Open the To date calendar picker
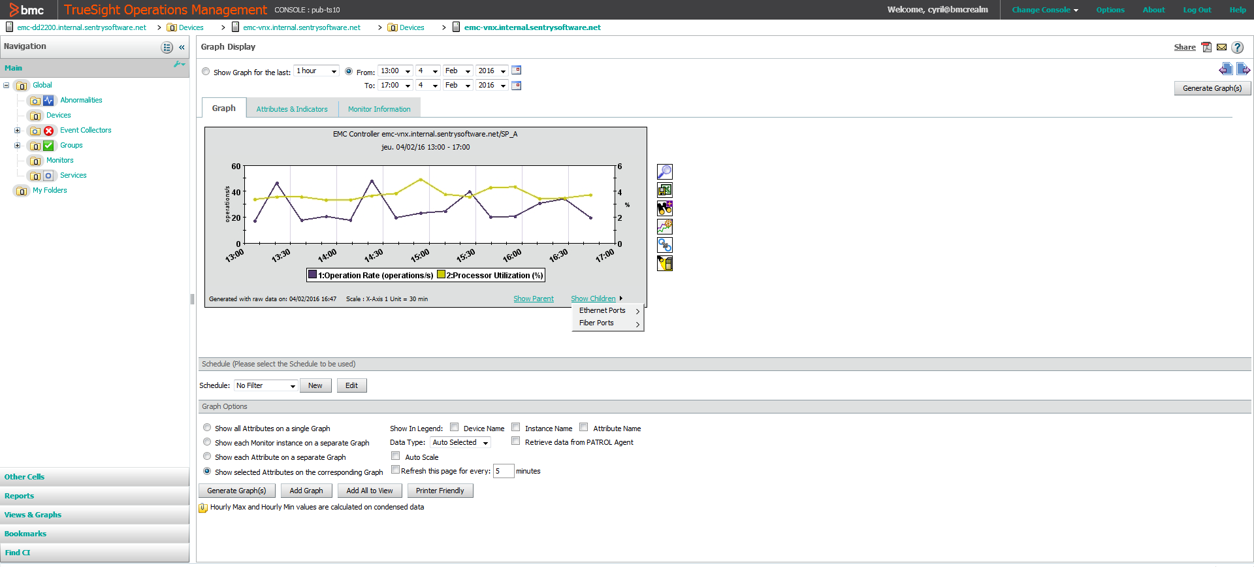 516,86
